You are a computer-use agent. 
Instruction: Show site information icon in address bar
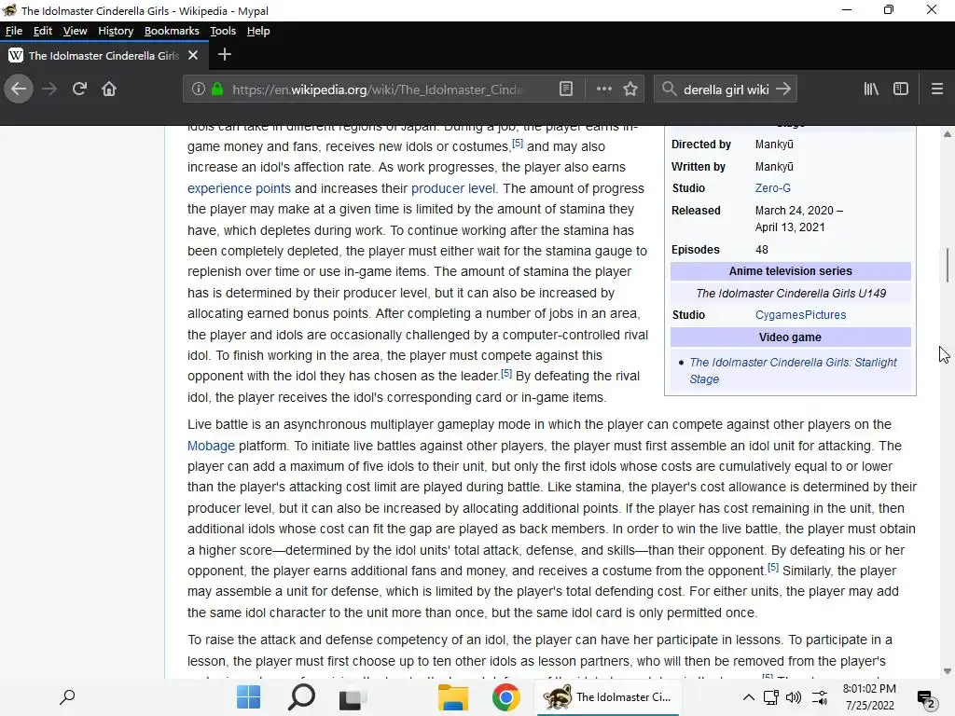(199, 89)
